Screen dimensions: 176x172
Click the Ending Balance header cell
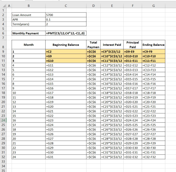[154, 45]
